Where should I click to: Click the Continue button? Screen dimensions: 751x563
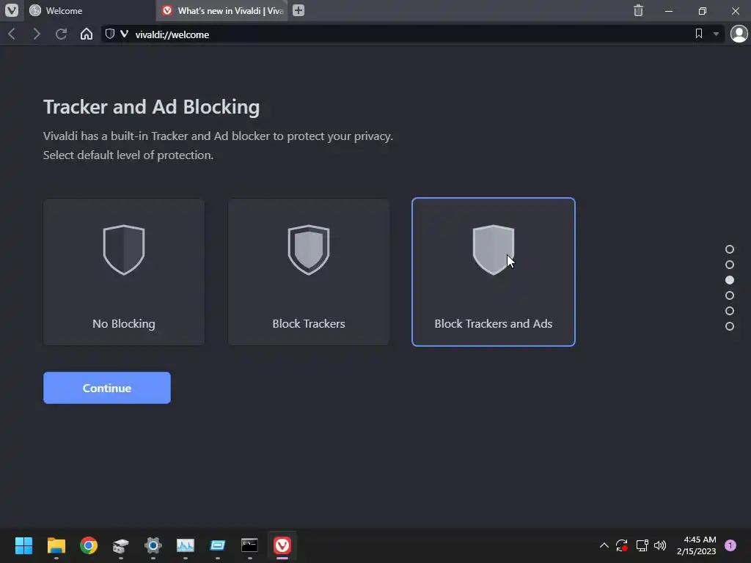[107, 388]
